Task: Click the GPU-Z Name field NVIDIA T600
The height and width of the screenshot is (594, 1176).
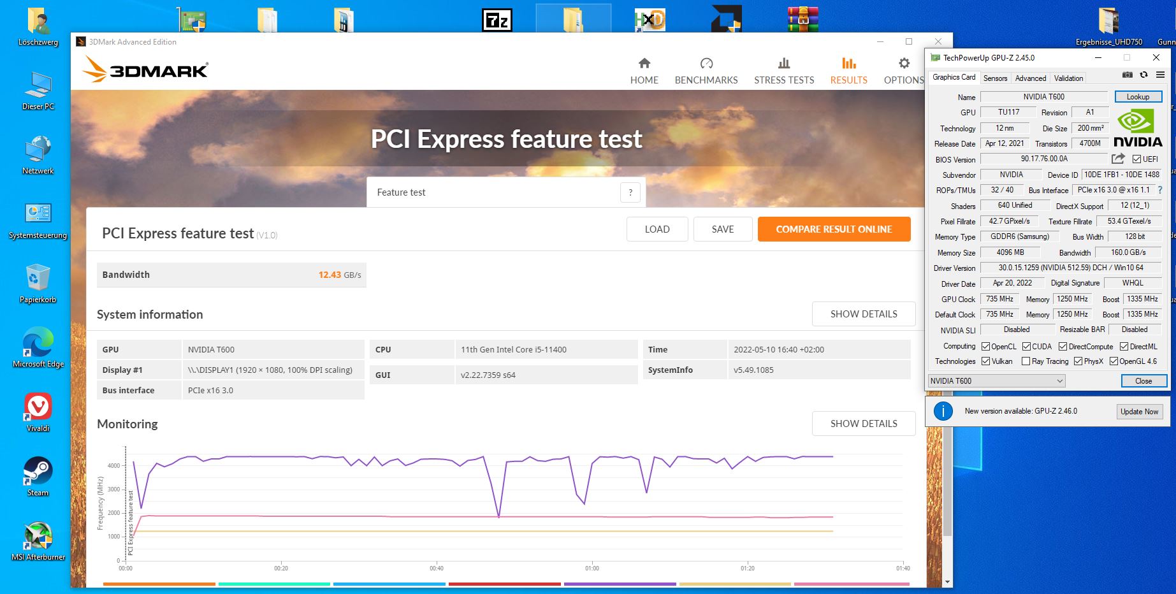Action: tap(1044, 97)
